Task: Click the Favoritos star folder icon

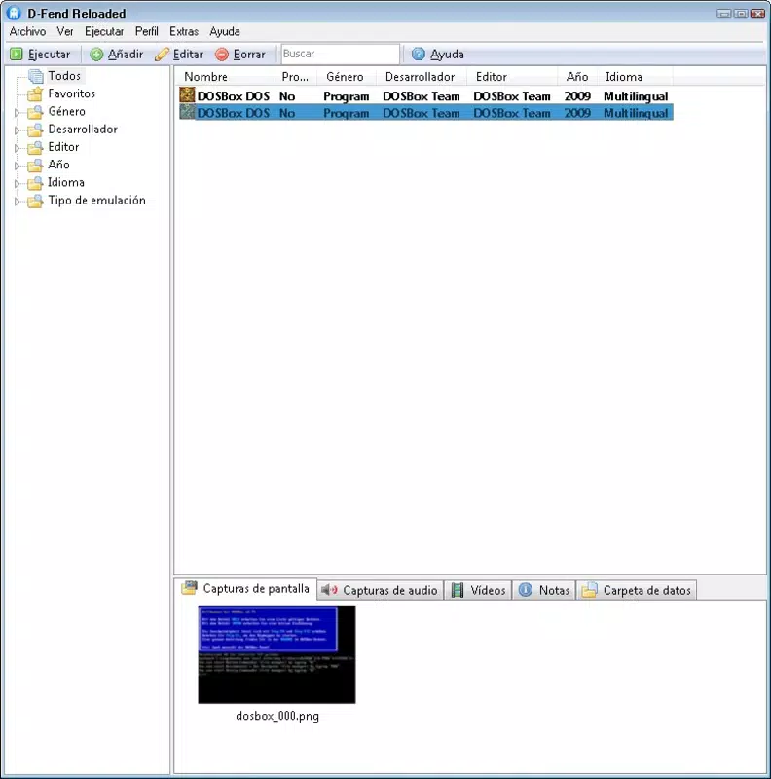Action: (35, 93)
